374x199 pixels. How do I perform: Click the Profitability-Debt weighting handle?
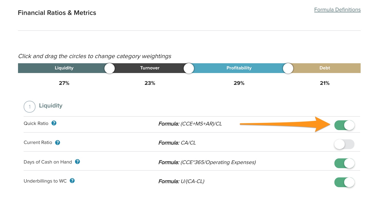click(x=288, y=68)
